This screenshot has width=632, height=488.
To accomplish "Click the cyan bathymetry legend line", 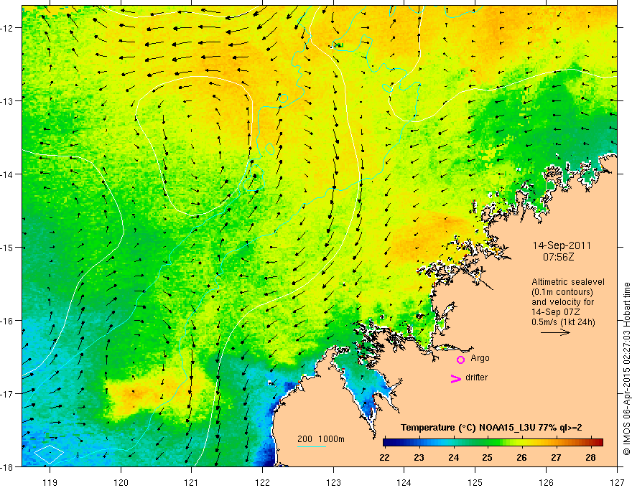I will [x=312, y=446].
